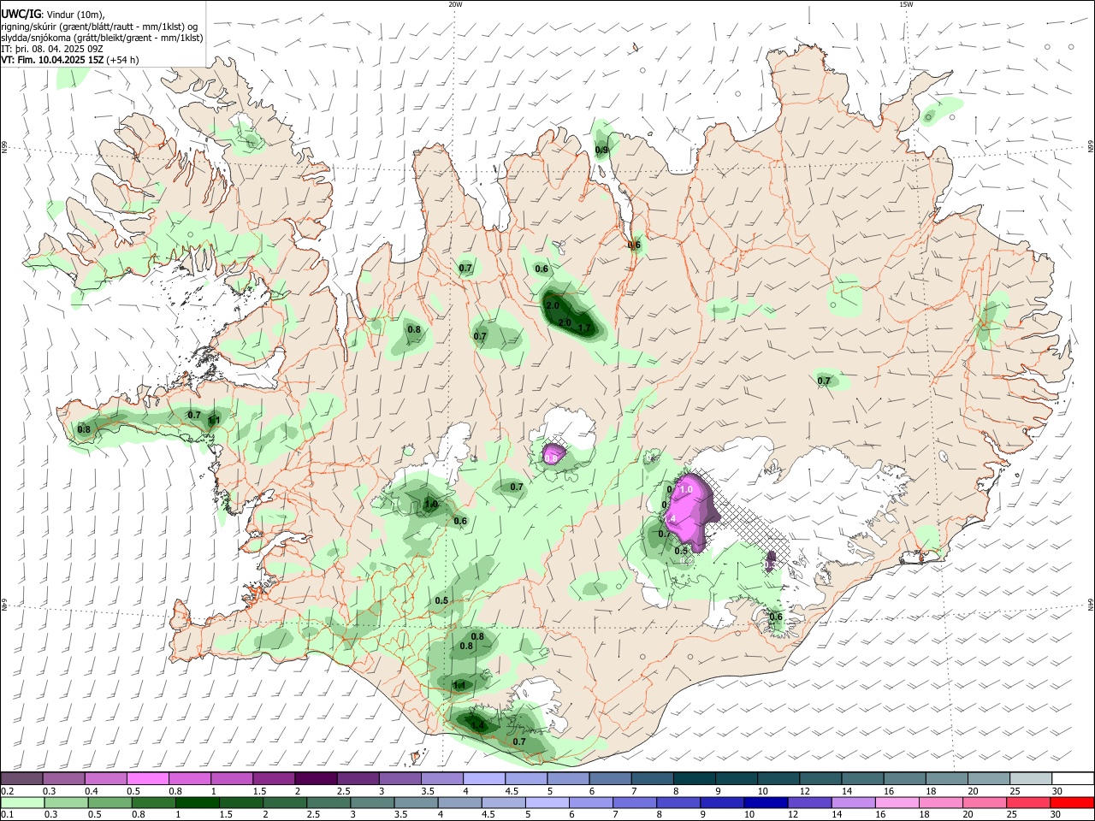Viewport: 1095px width, 821px height.
Task: Click the 'IT: þri. 08. 04. 2025 09Z' line
Action: click(53, 49)
